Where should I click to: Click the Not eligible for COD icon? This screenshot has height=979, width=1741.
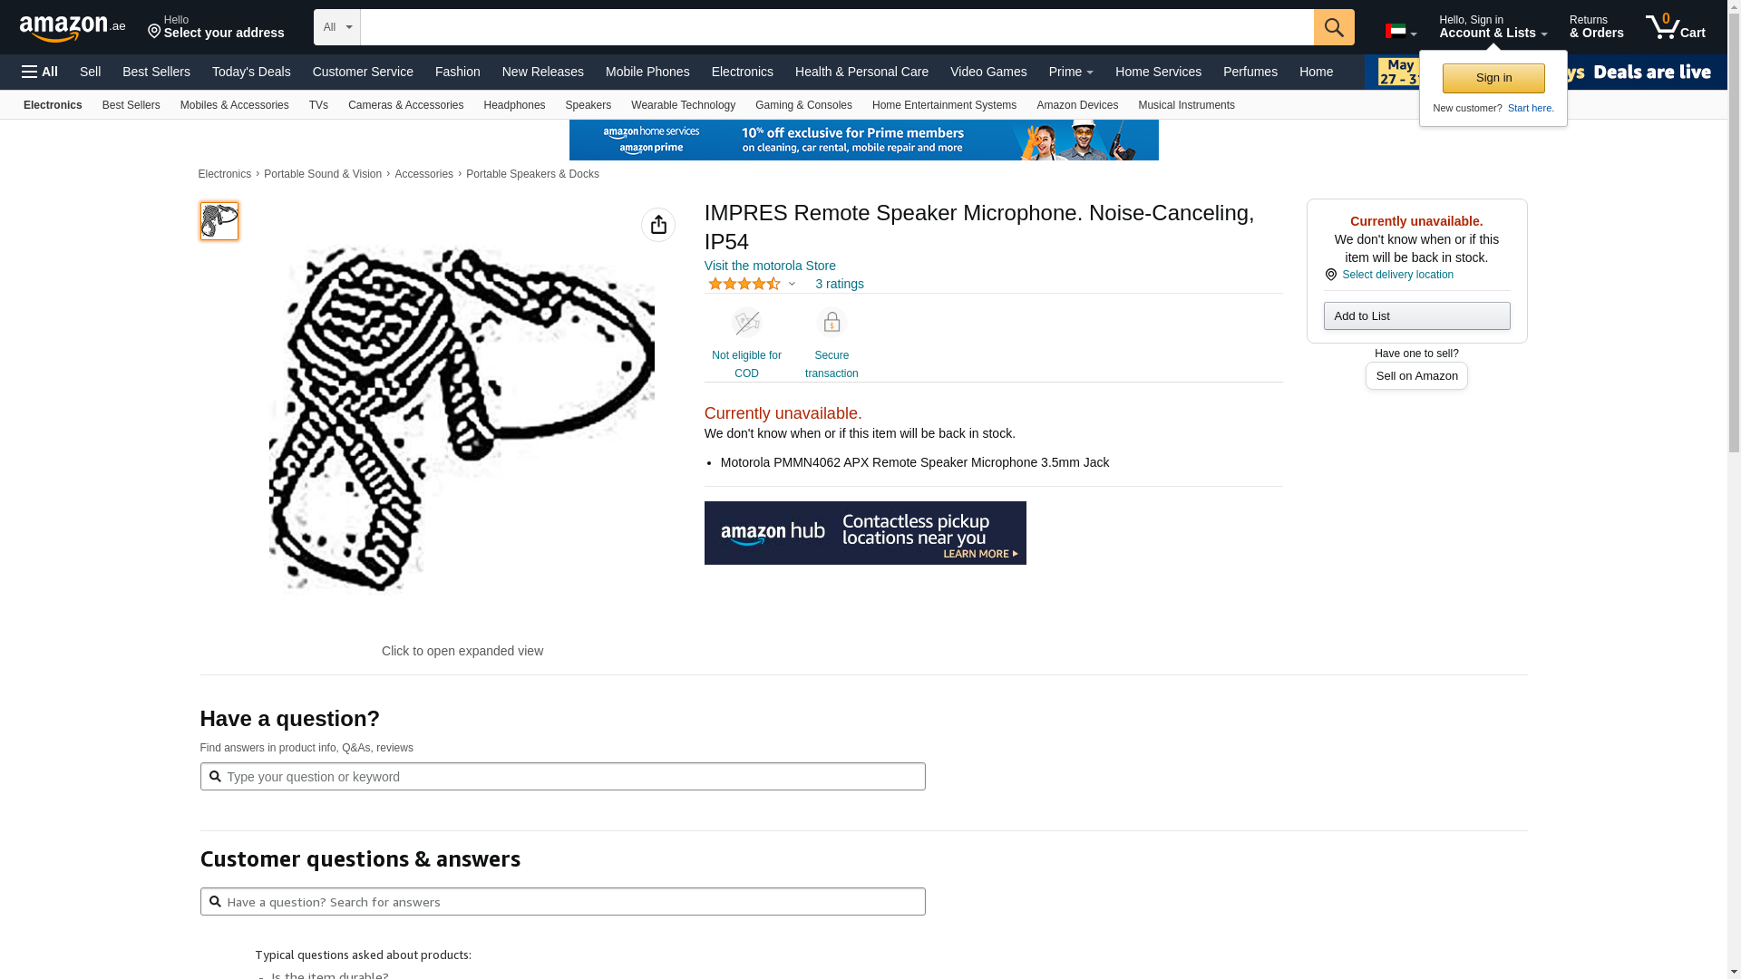tap(746, 323)
